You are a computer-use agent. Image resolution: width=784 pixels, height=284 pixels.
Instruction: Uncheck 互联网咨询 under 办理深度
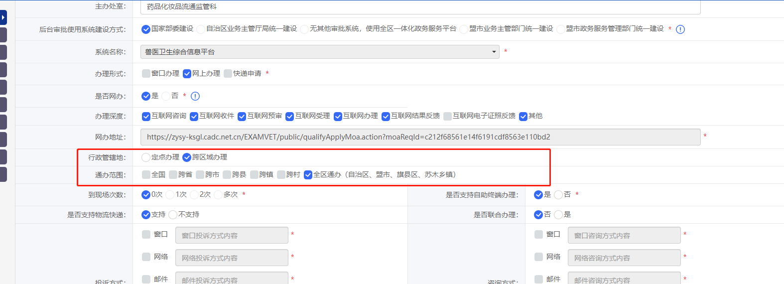click(x=146, y=116)
